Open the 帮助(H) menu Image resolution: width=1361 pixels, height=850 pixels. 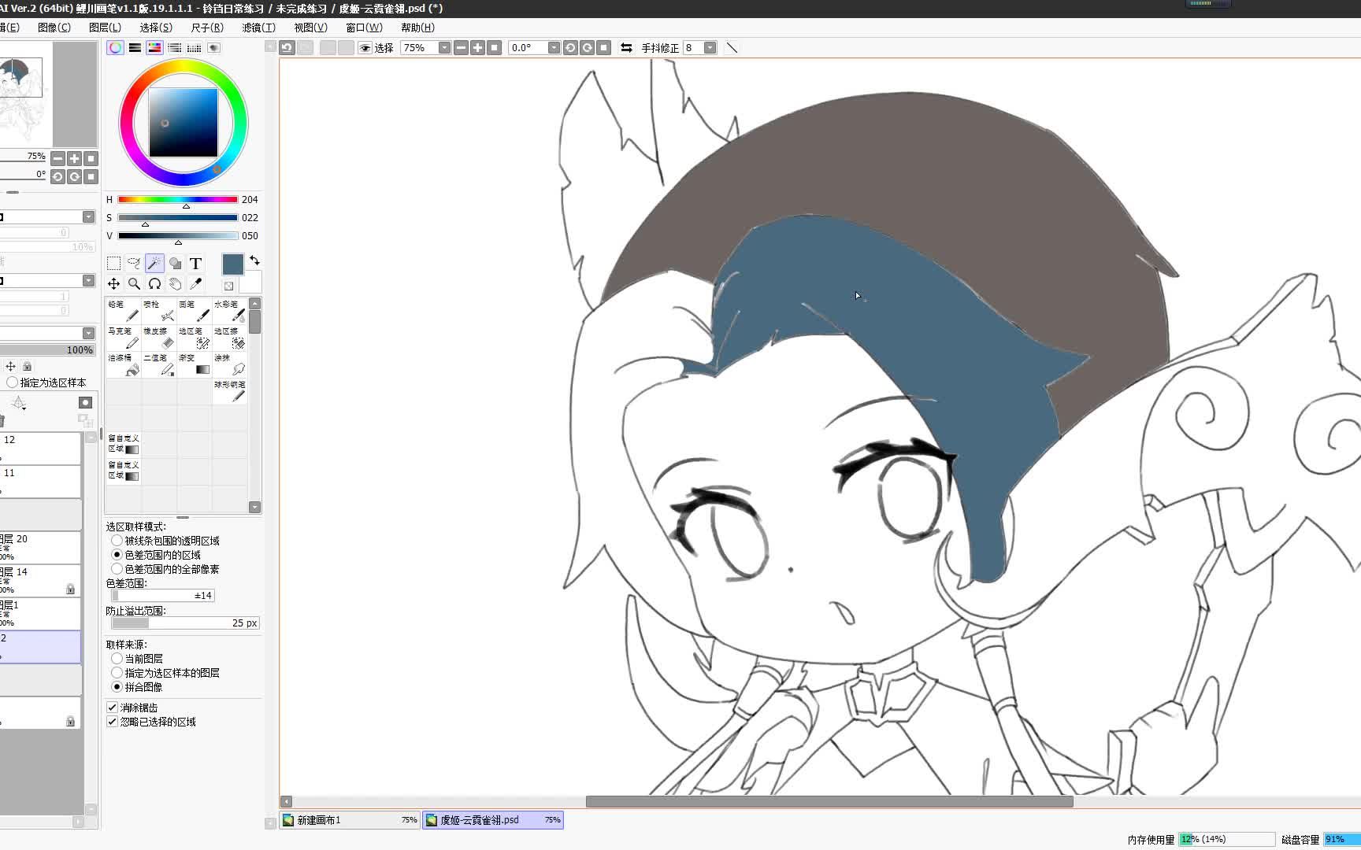click(417, 28)
